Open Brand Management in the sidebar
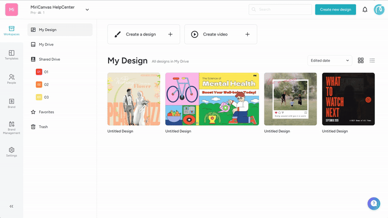The image size is (388, 218). pyautogui.click(x=11, y=128)
